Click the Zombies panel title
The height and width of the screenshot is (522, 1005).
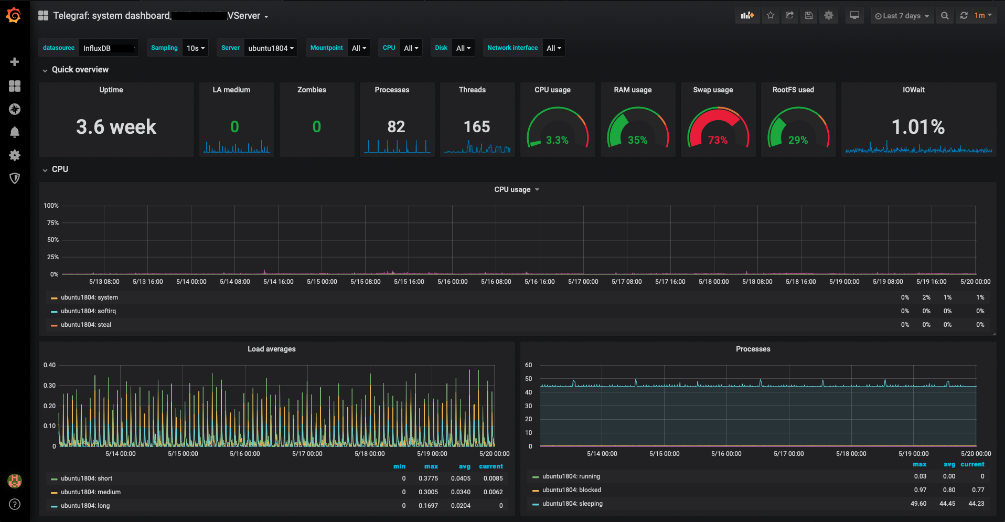(312, 90)
